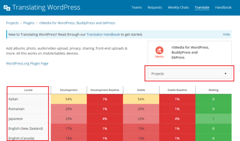The height and width of the screenshot is (141, 240).
Task: Open the Italian locale row
Action: [x=14, y=99]
